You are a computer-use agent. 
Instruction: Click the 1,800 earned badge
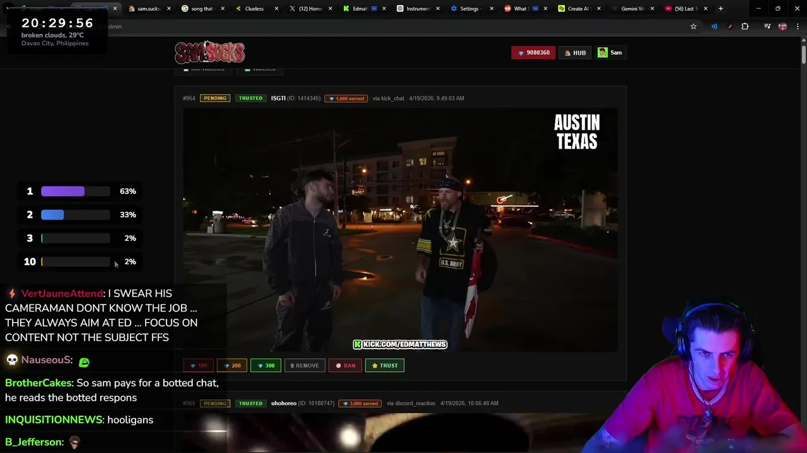pyautogui.click(x=345, y=99)
